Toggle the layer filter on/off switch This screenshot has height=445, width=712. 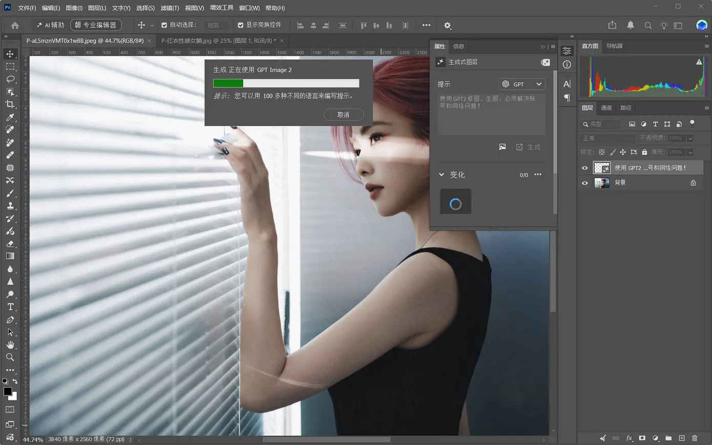[692, 123]
